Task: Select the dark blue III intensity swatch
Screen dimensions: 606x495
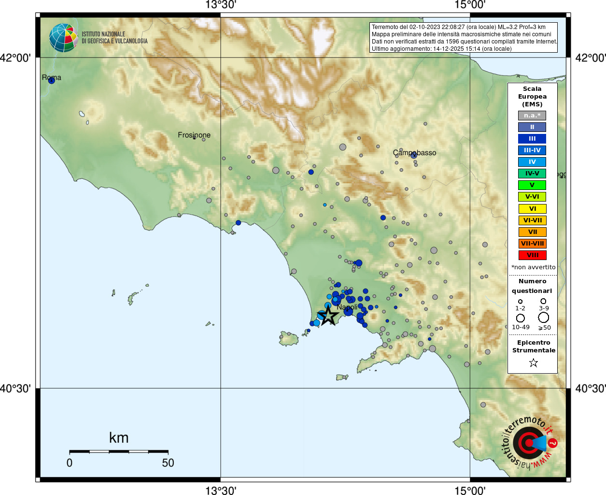Action: click(532, 139)
